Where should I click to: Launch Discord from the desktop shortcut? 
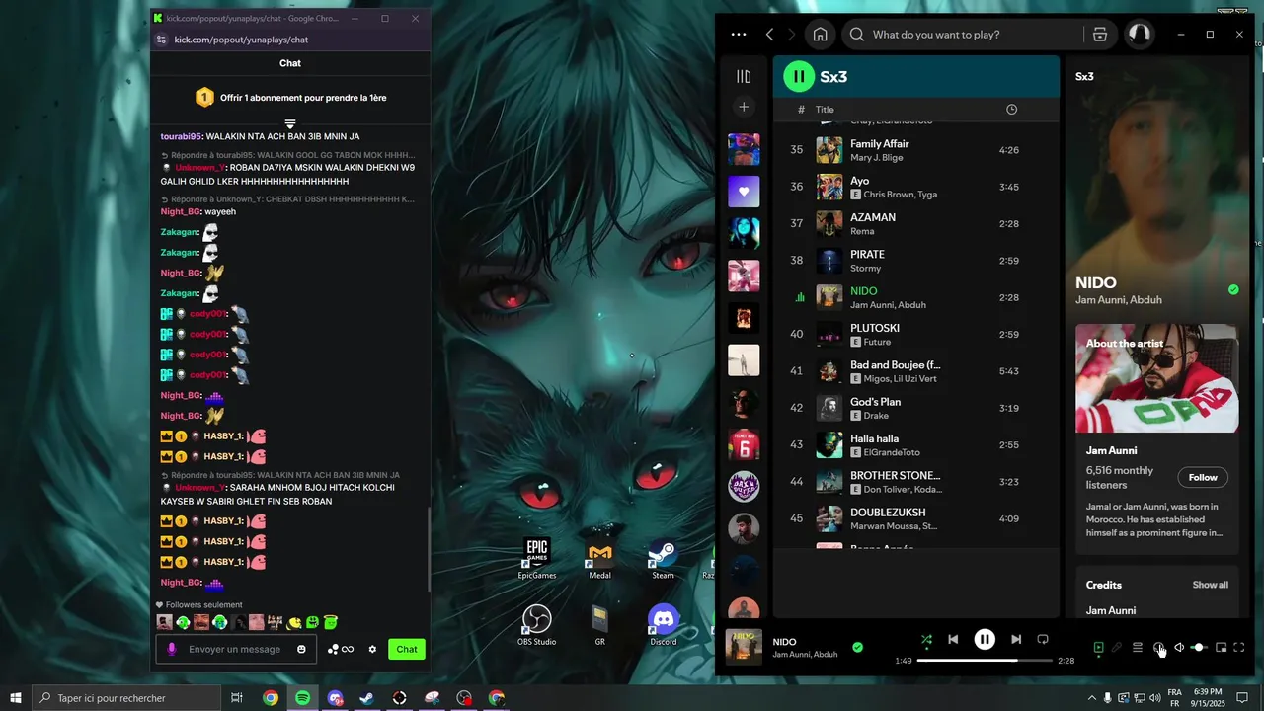pyautogui.click(x=664, y=624)
